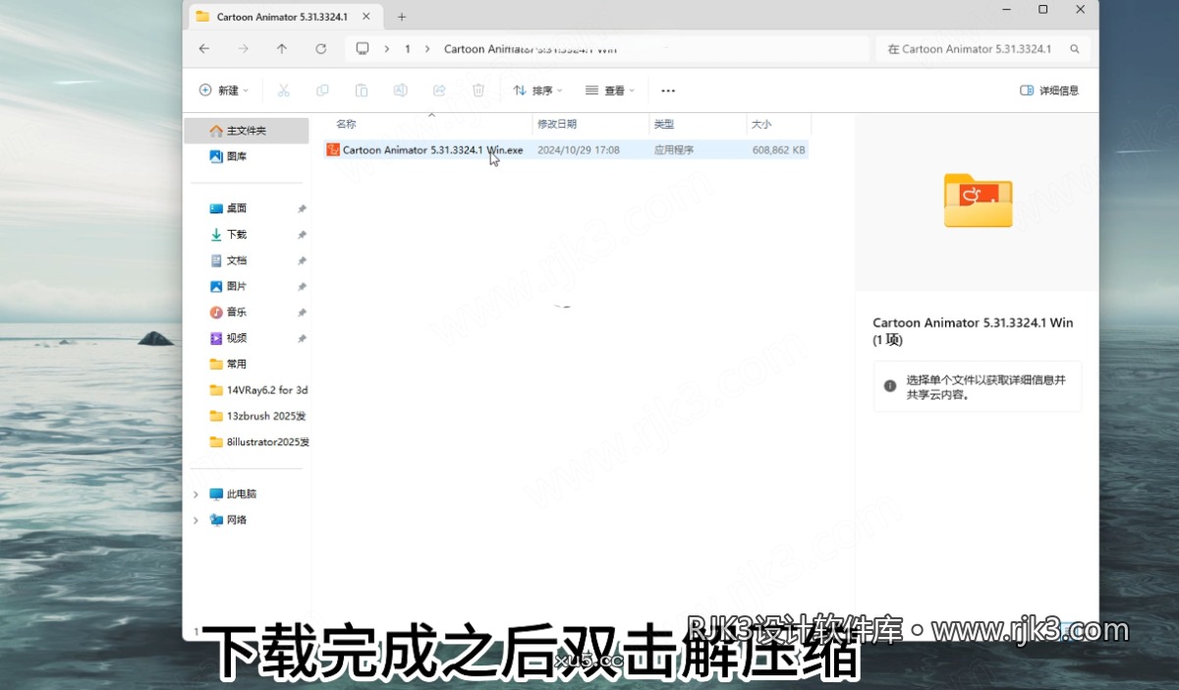The image size is (1179, 690).
Task: Click breadcrumb segment '1' in address bar
Action: point(408,48)
